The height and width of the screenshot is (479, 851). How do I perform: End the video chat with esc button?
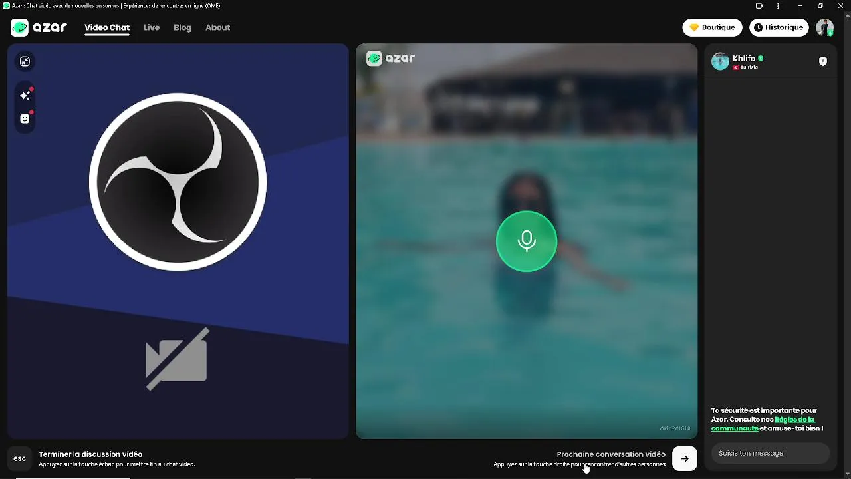[20, 458]
